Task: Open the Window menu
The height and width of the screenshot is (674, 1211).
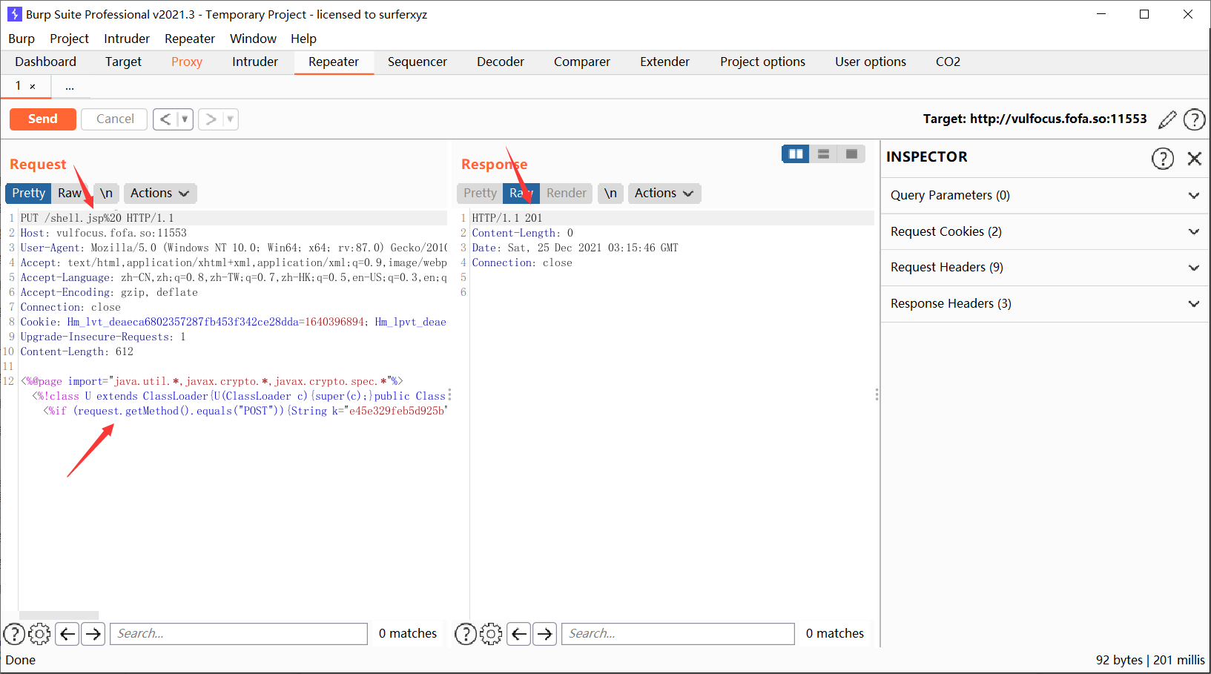Action: tap(253, 39)
